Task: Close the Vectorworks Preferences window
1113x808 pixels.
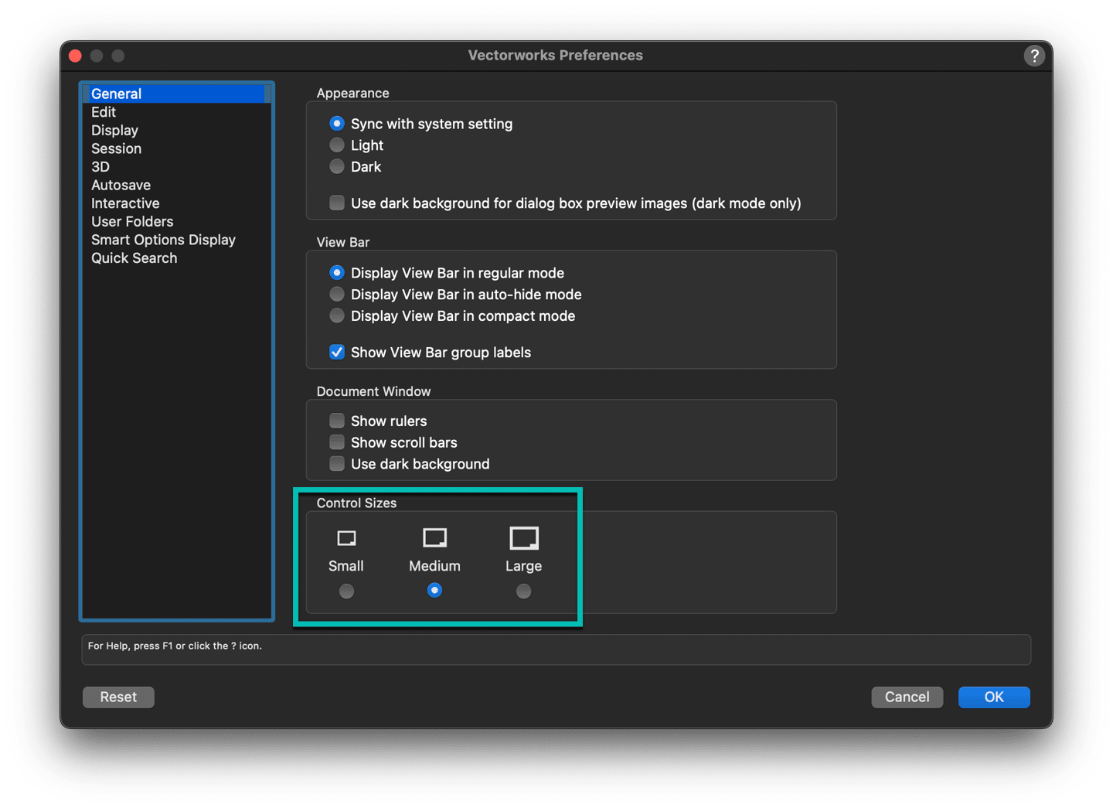Action: [75, 56]
